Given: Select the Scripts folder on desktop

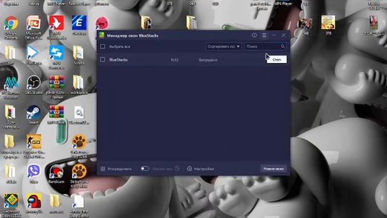Looking at the screenshot, I should click(79, 53).
